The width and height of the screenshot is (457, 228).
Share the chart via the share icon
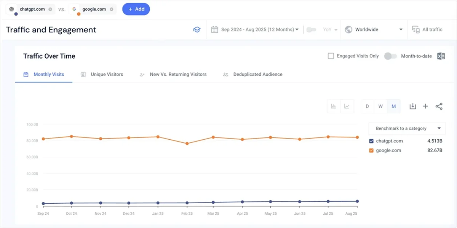(x=439, y=106)
